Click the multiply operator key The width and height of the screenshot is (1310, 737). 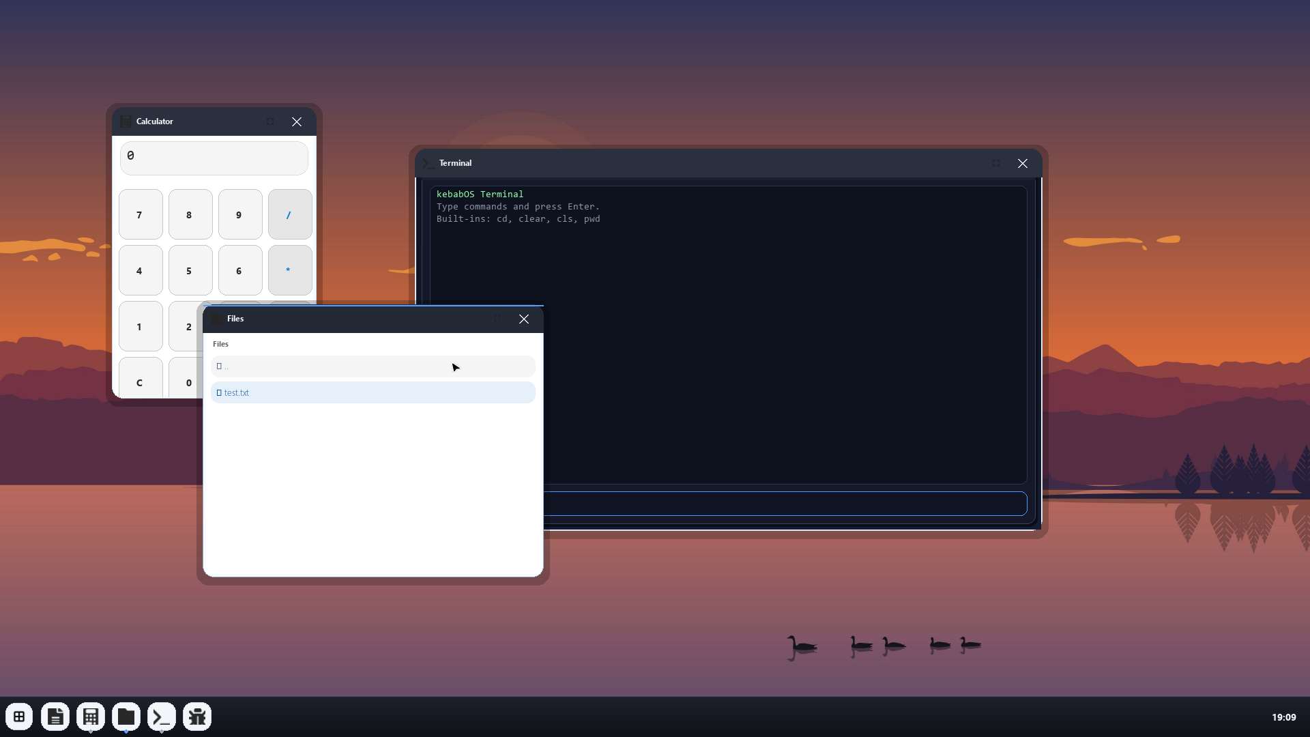[x=290, y=270]
